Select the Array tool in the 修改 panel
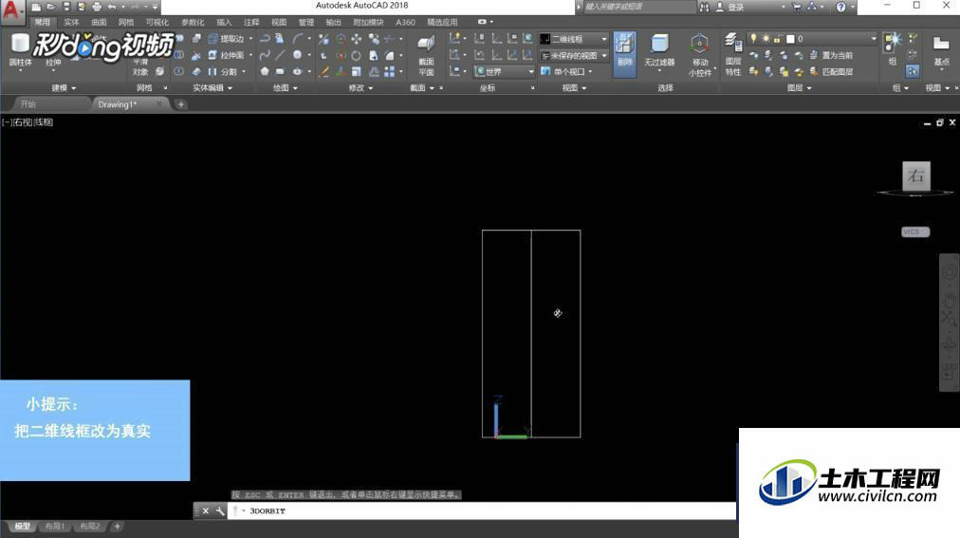Viewport: 960px width, 538px height. [389, 71]
